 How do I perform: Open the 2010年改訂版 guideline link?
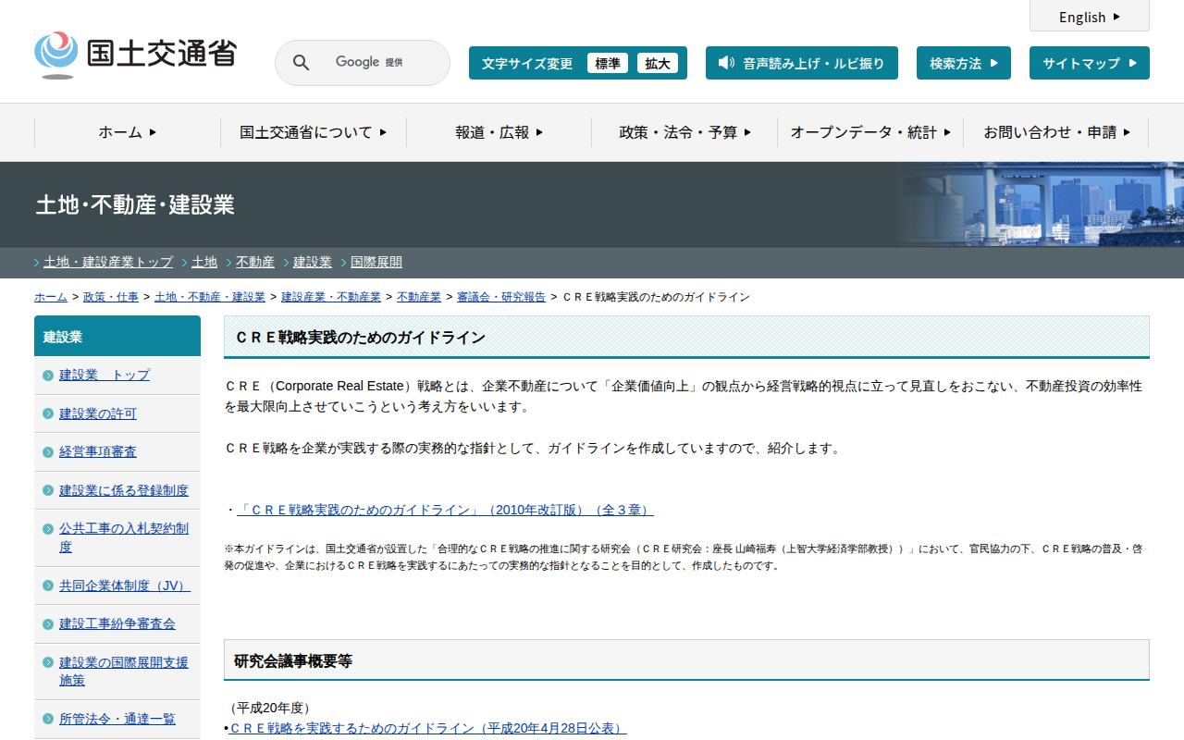445,510
